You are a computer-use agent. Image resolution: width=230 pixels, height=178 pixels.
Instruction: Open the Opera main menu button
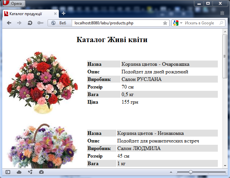pyautogui.click(x=14, y=4)
